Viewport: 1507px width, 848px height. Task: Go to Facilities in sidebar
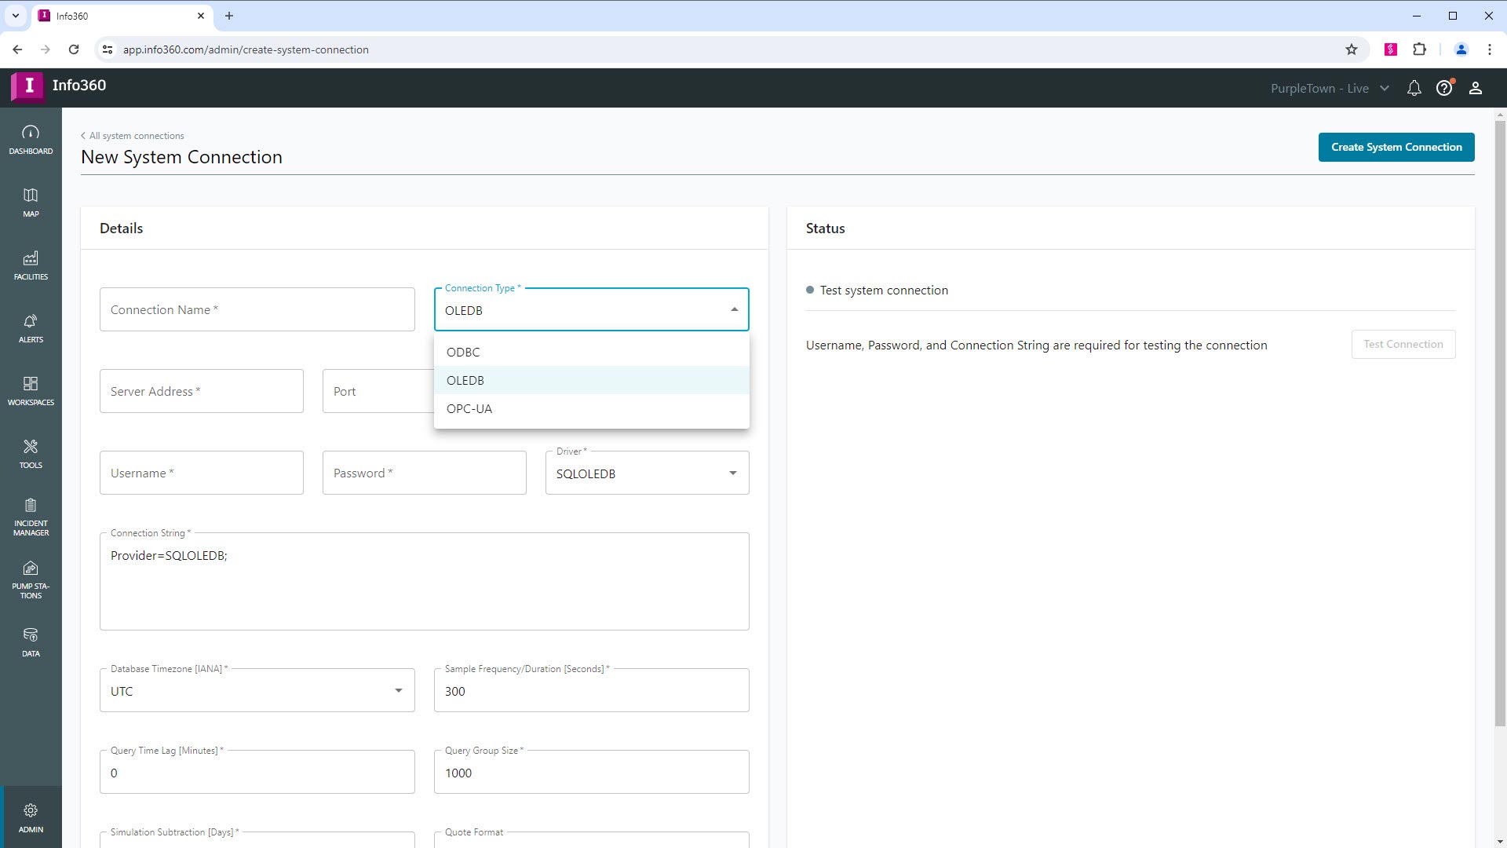point(31,265)
